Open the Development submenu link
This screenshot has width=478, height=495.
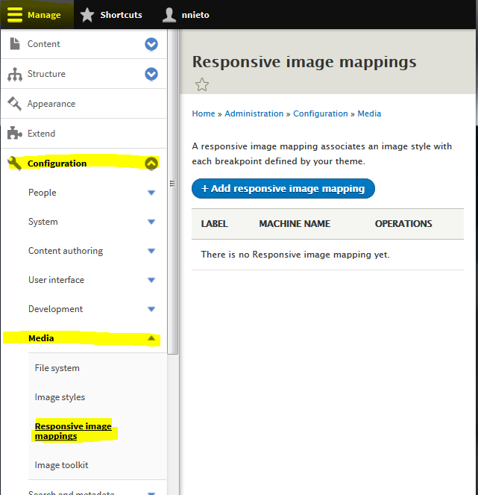(55, 309)
